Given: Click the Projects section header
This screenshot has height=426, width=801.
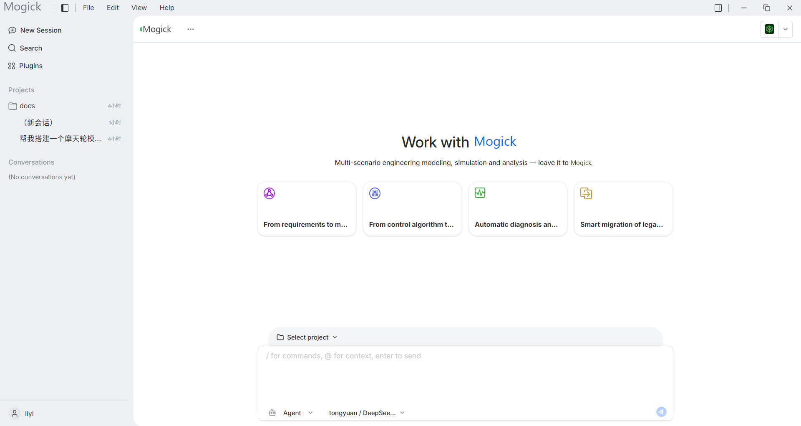Looking at the screenshot, I should [21, 90].
